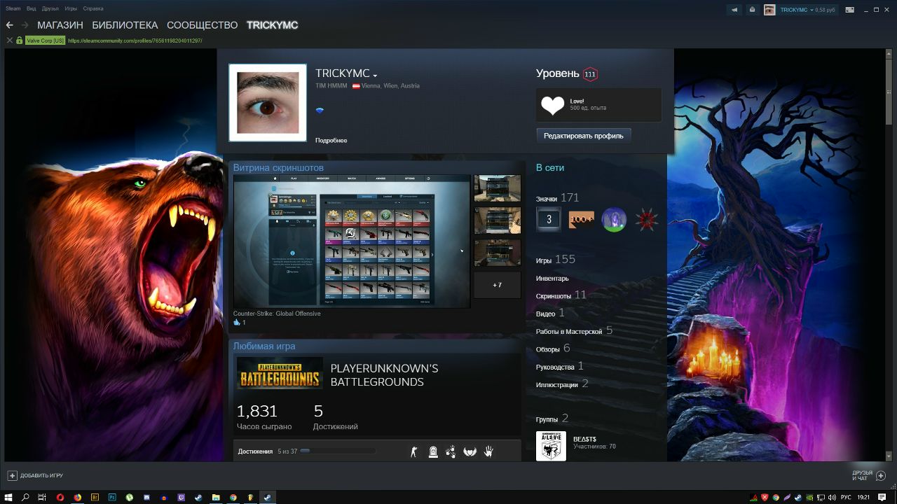Open the round purple badge
Image resolution: width=897 pixels, height=504 pixels.
pyautogui.click(x=614, y=219)
